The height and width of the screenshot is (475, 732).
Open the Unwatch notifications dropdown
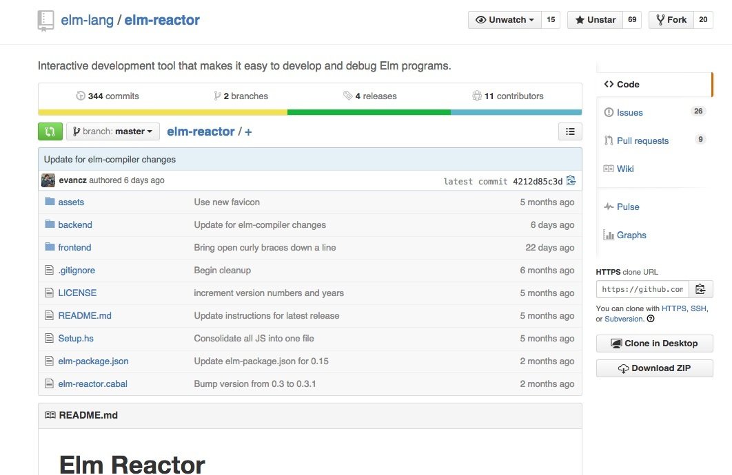click(505, 19)
